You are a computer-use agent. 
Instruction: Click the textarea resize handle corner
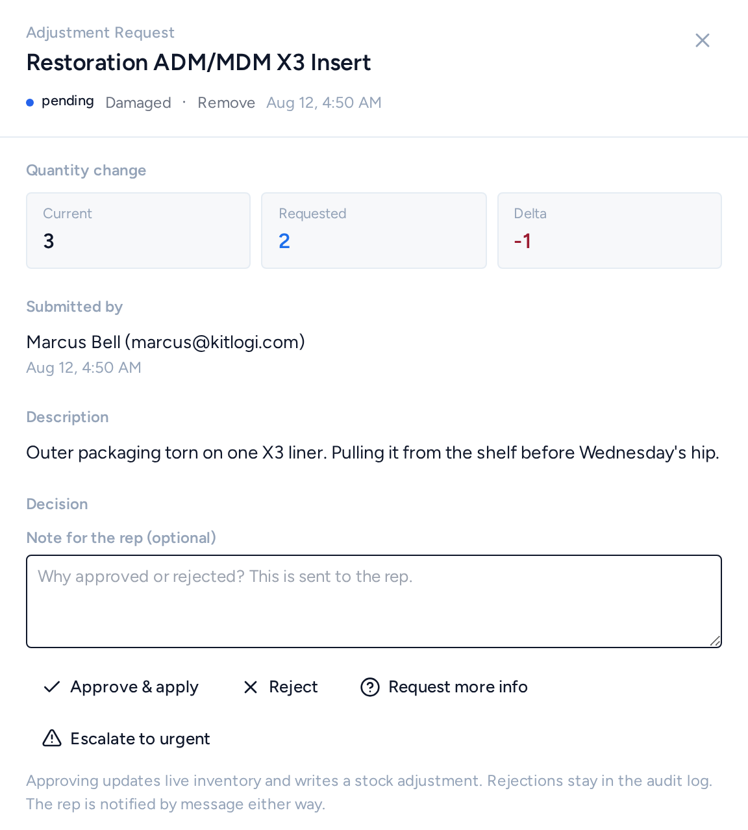click(715, 641)
